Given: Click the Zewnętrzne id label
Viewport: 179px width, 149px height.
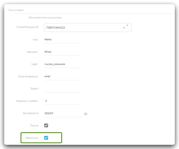Looking at the screenshot, I should point(31,113).
